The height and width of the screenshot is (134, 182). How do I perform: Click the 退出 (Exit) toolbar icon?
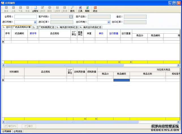point(95,9)
